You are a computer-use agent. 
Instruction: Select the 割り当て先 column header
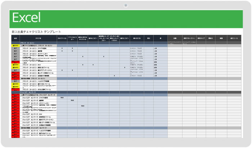click(137, 38)
